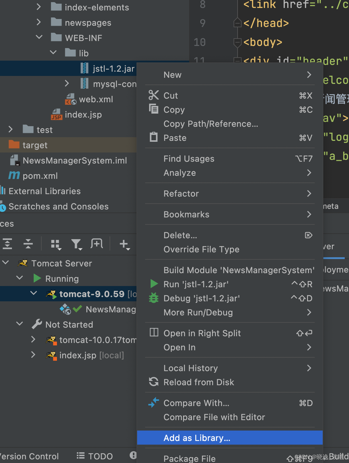Click the Not Started wrench icon
This screenshot has width=349, height=463.
[x=37, y=324]
